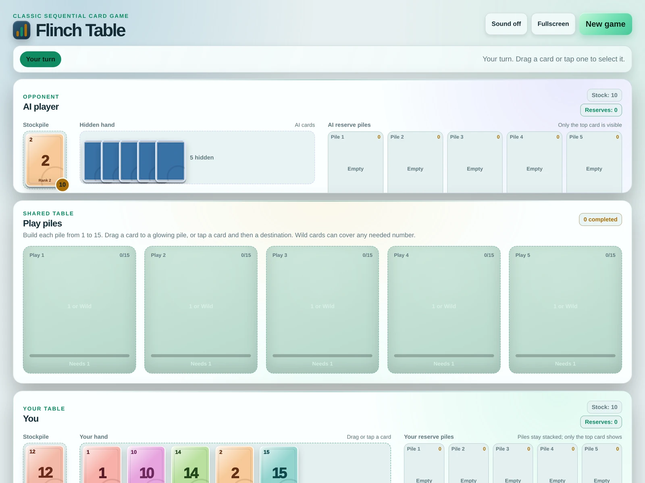Click the 0 completed badge

tap(600, 219)
